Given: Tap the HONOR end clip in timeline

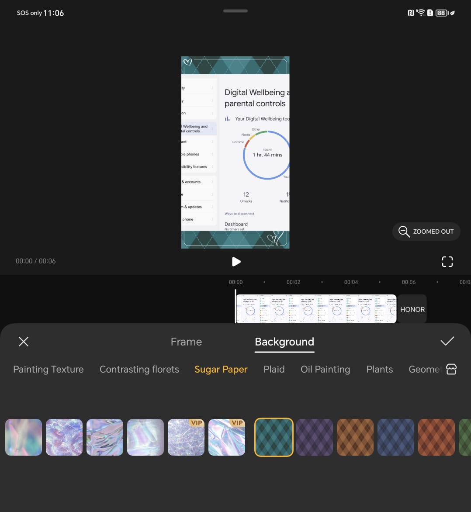Looking at the screenshot, I should (x=412, y=309).
